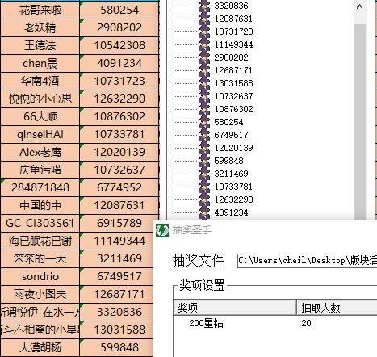Click the user icon beside 12687171 in list

point(204,70)
